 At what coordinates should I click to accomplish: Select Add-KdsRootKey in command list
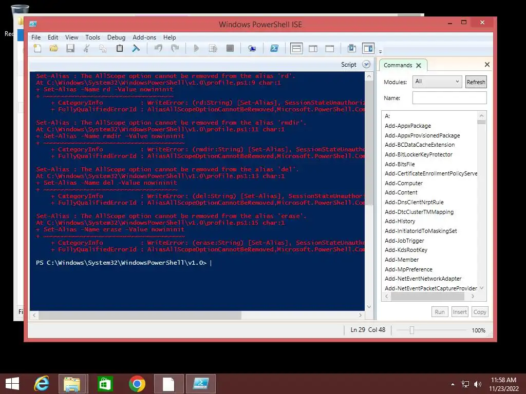pos(406,250)
